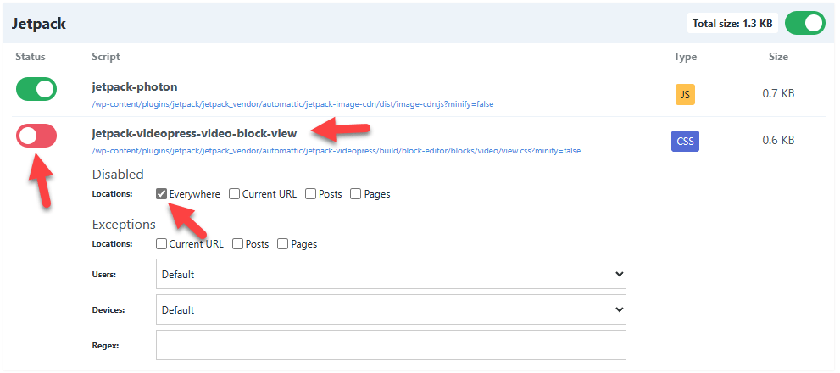Click the Total size 1.3 KB label

[x=732, y=24]
